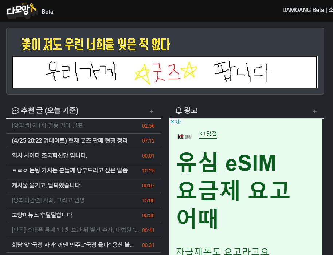333x255 pixels.
Task: Open post [앙피셜] 제1회 결승 결과 발표
Action: (x=47, y=125)
